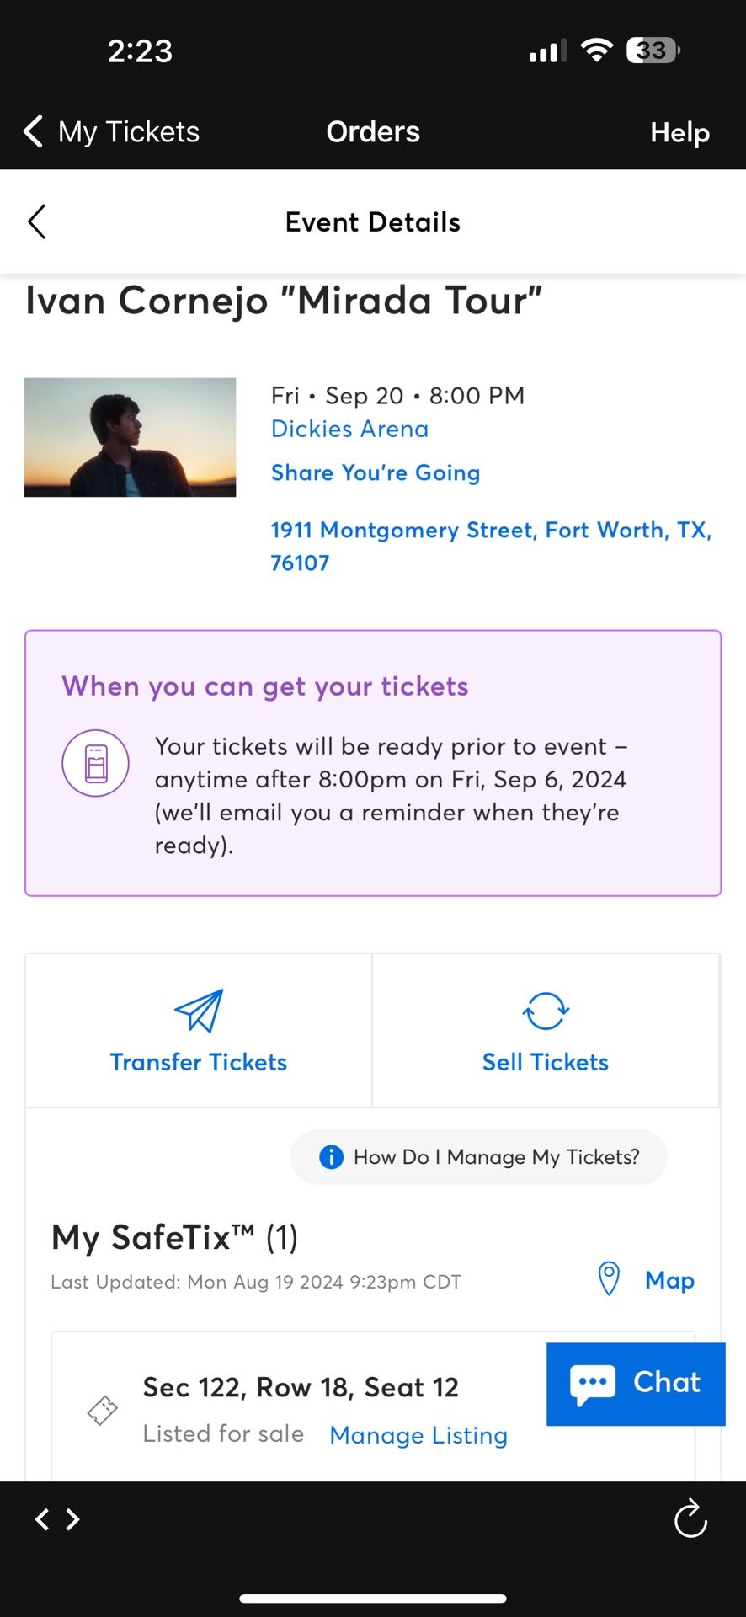Open the Chat support button
The image size is (746, 1617).
[636, 1383]
